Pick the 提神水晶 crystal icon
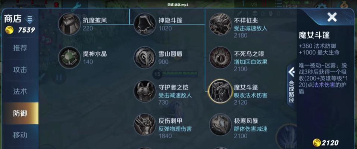Image resolution: width=357 pixels, height=149 pixels. (x=69, y=57)
